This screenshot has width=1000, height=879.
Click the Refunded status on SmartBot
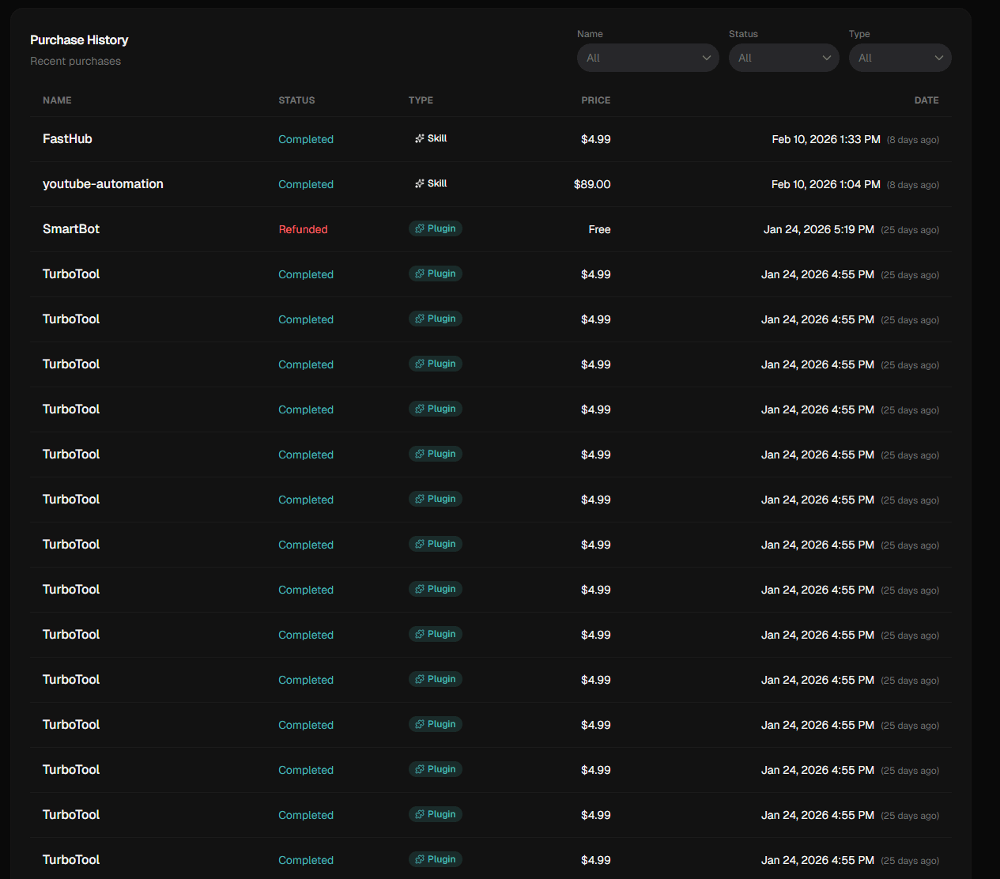coord(303,229)
